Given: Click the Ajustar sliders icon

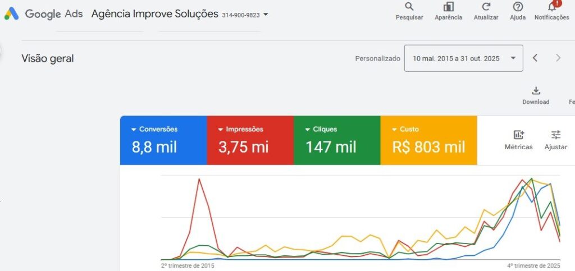Looking at the screenshot, I should 556,135.
